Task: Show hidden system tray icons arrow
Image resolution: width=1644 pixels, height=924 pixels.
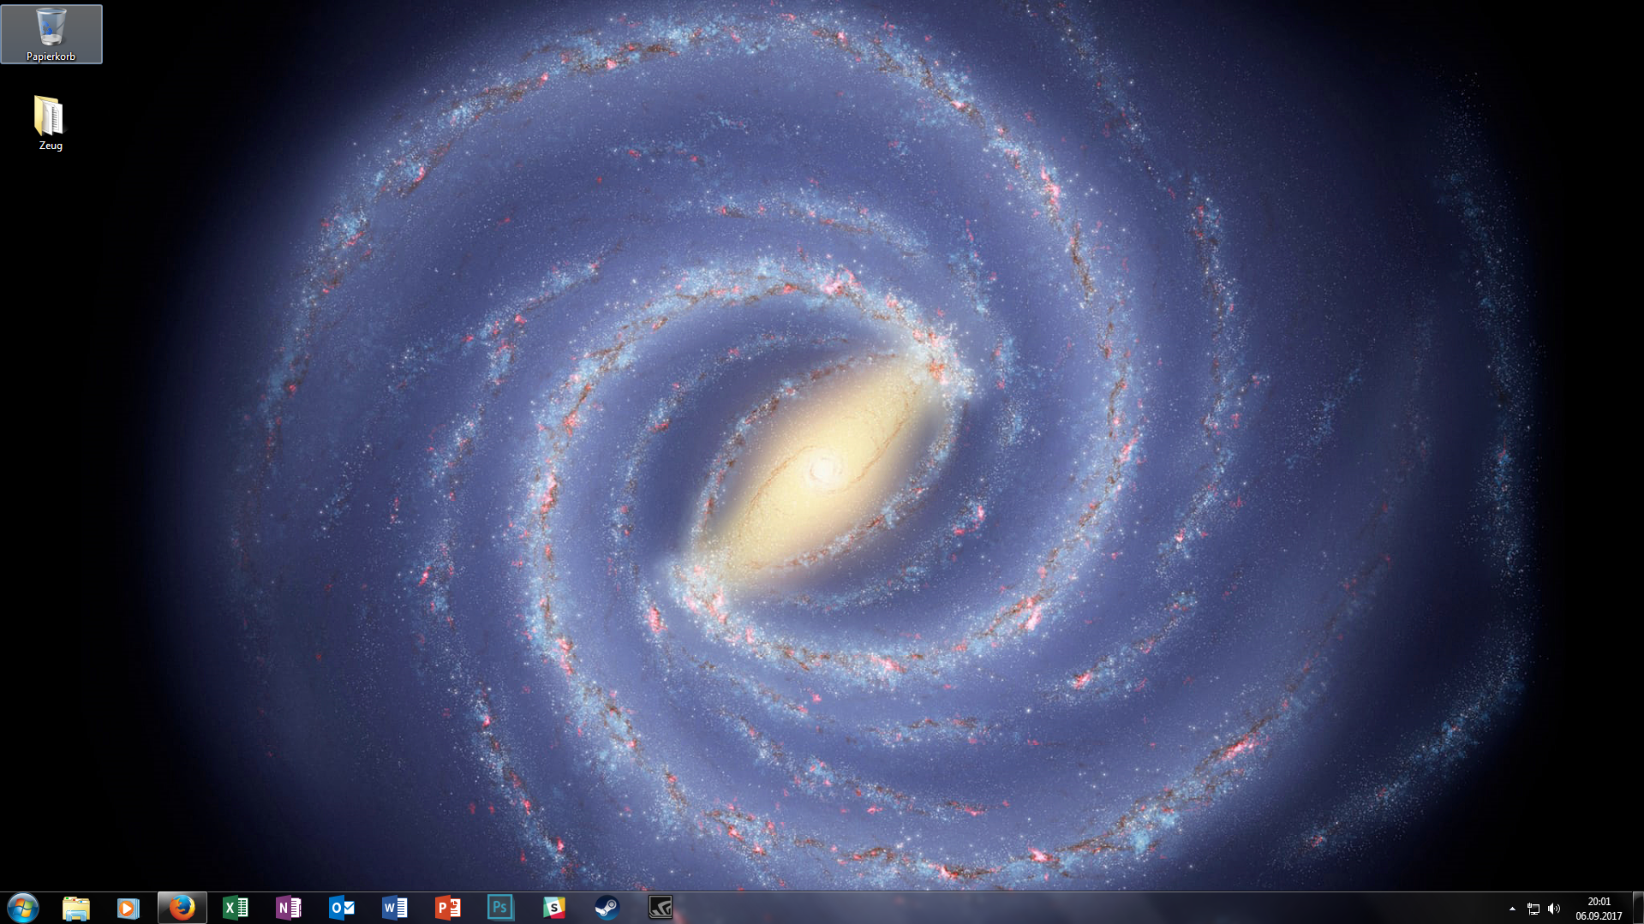Action: coord(1512,909)
